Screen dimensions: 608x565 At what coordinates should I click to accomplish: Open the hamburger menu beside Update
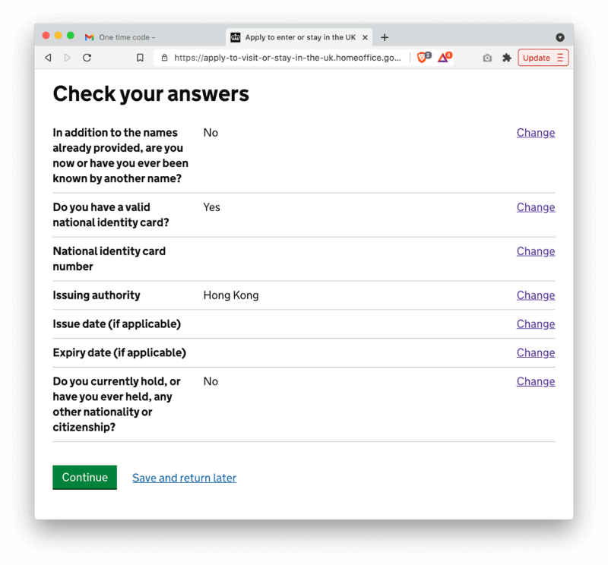(x=560, y=58)
